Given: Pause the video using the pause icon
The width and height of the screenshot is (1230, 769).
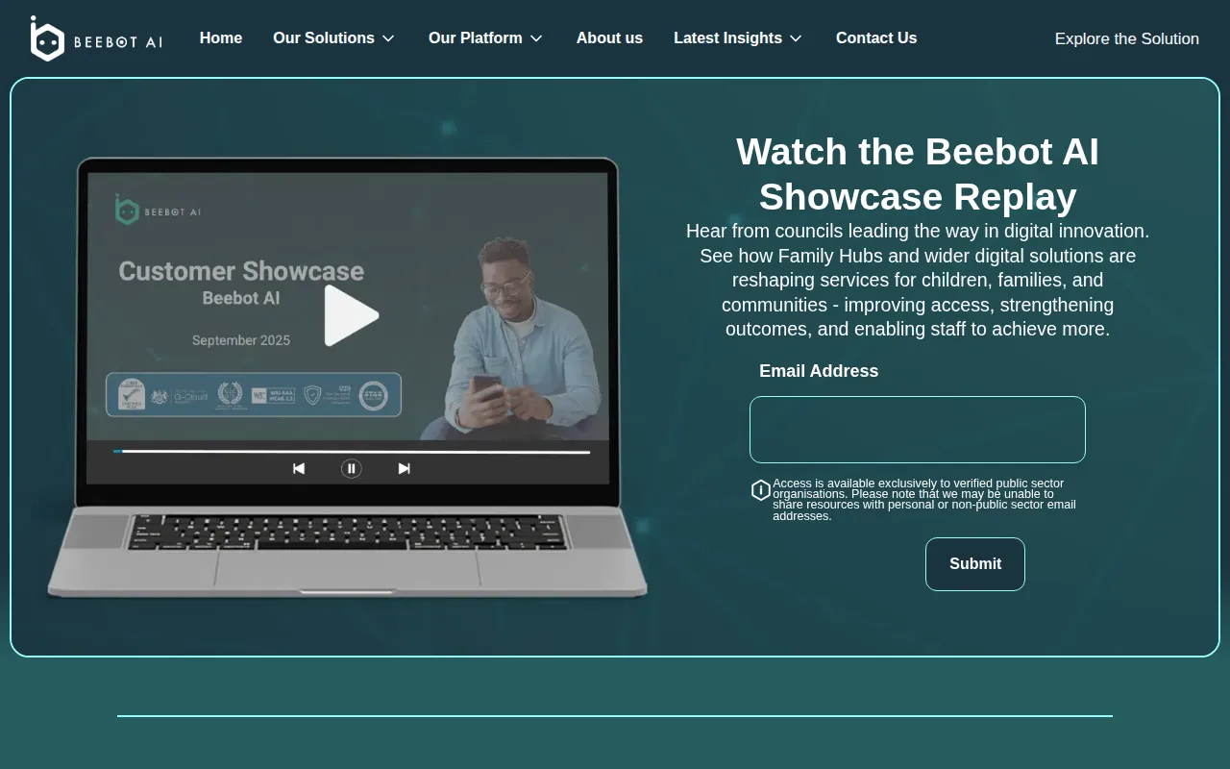Looking at the screenshot, I should click(352, 469).
